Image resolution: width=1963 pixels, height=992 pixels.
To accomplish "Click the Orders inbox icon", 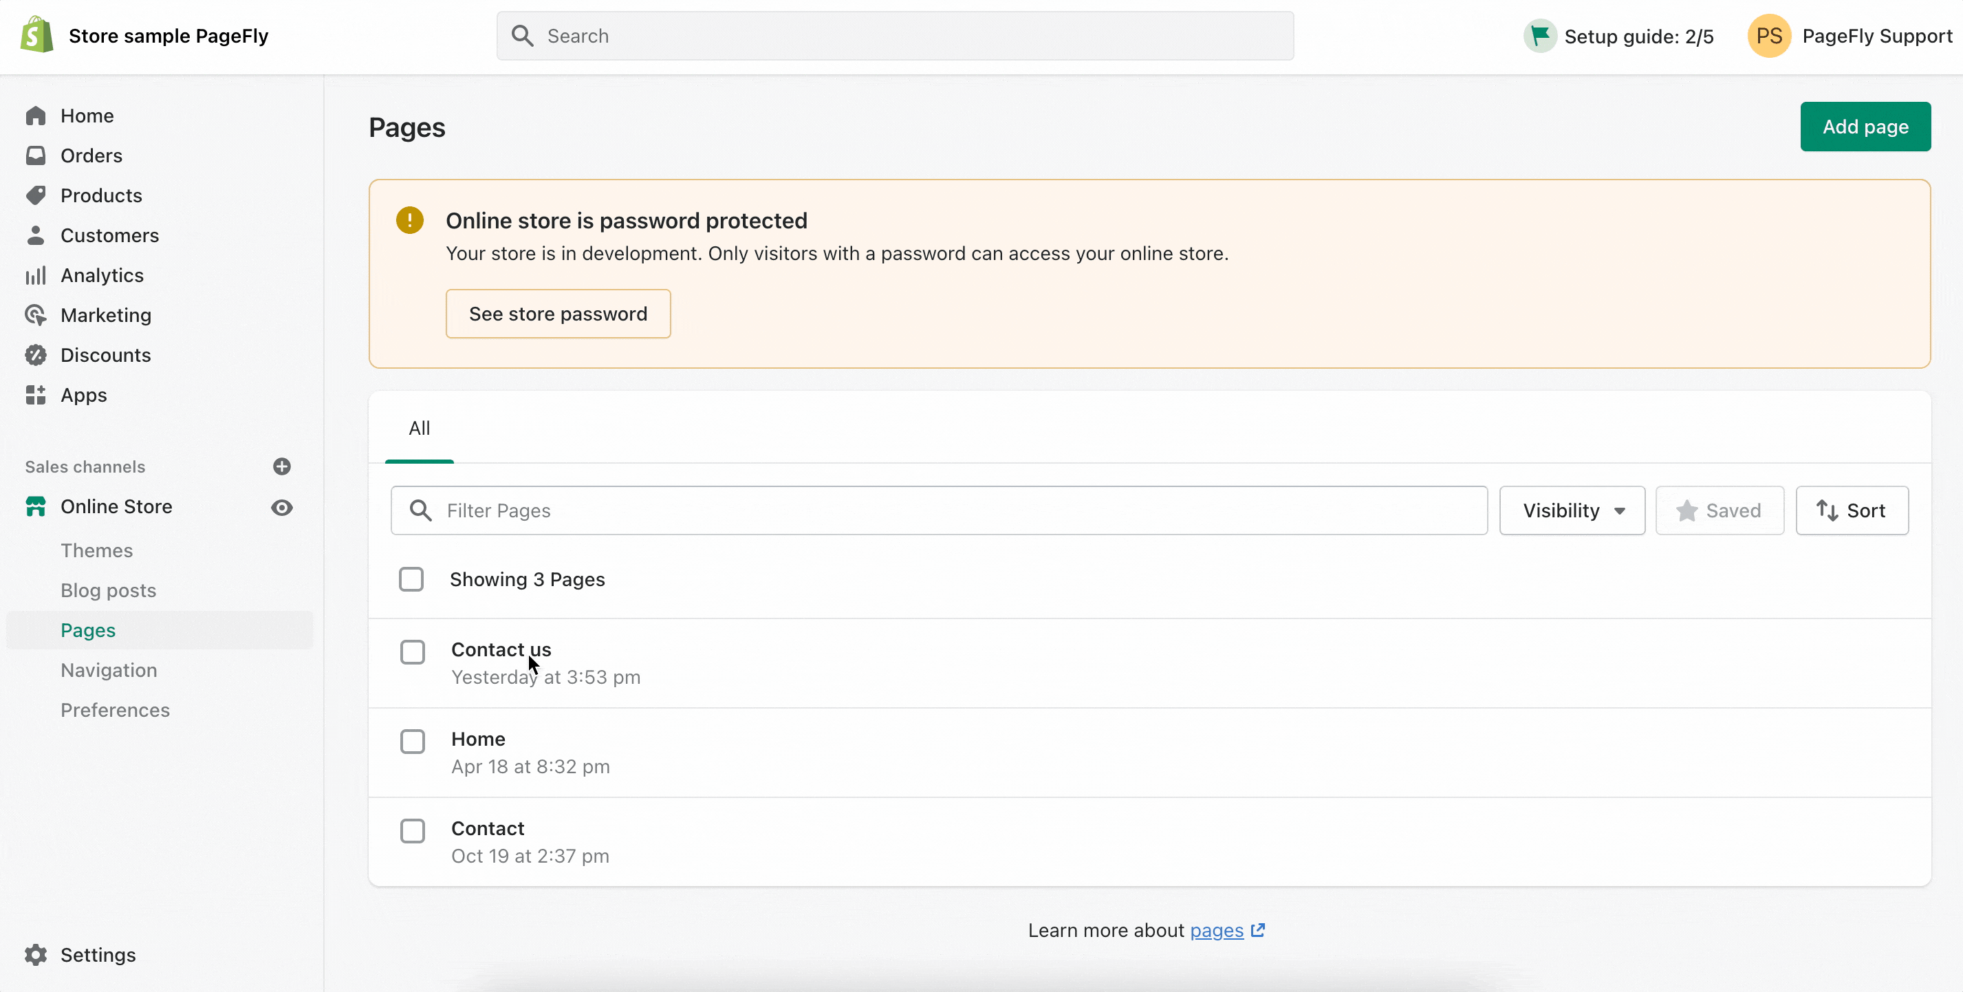I will (36, 155).
